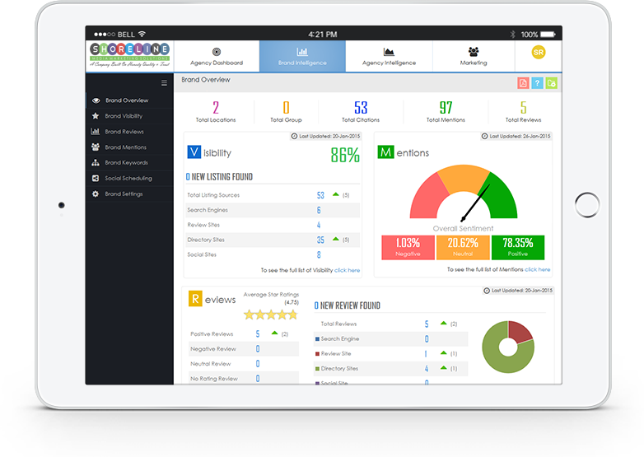This screenshot has width=644, height=457.
Task: Click the Brand Settings gear icon
Action: (96, 194)
